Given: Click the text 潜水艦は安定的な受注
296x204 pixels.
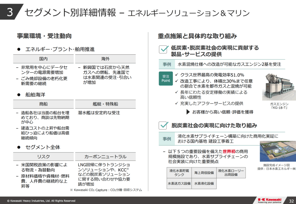Looking at the screenshot, I should pyautogui.click(x=99, y=113).
